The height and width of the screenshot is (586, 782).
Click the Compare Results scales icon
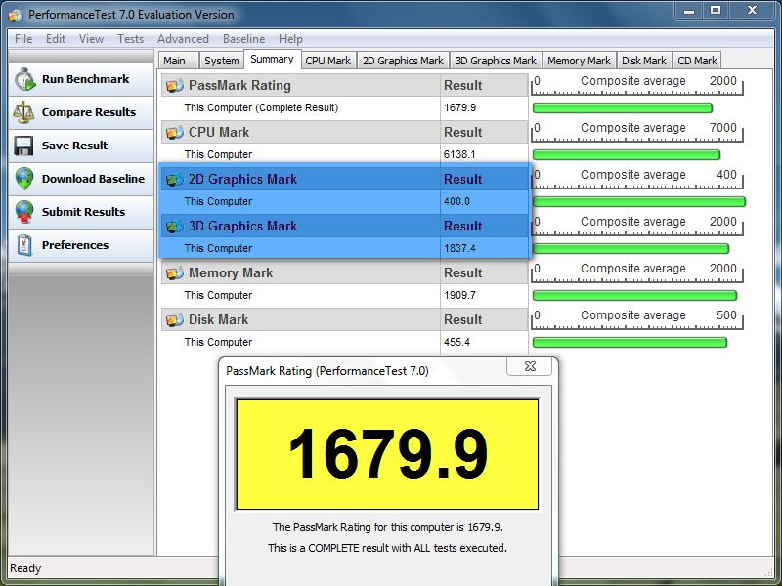point(23,112)
